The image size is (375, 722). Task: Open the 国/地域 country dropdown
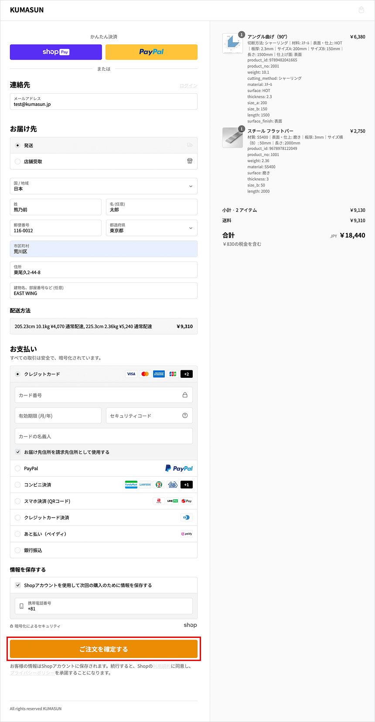click(x=104, y=186)
